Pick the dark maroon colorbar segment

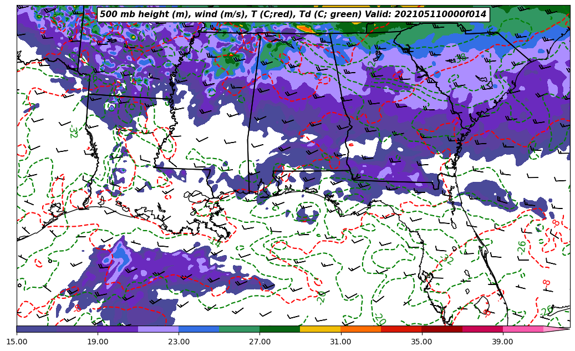click(442, 329)
